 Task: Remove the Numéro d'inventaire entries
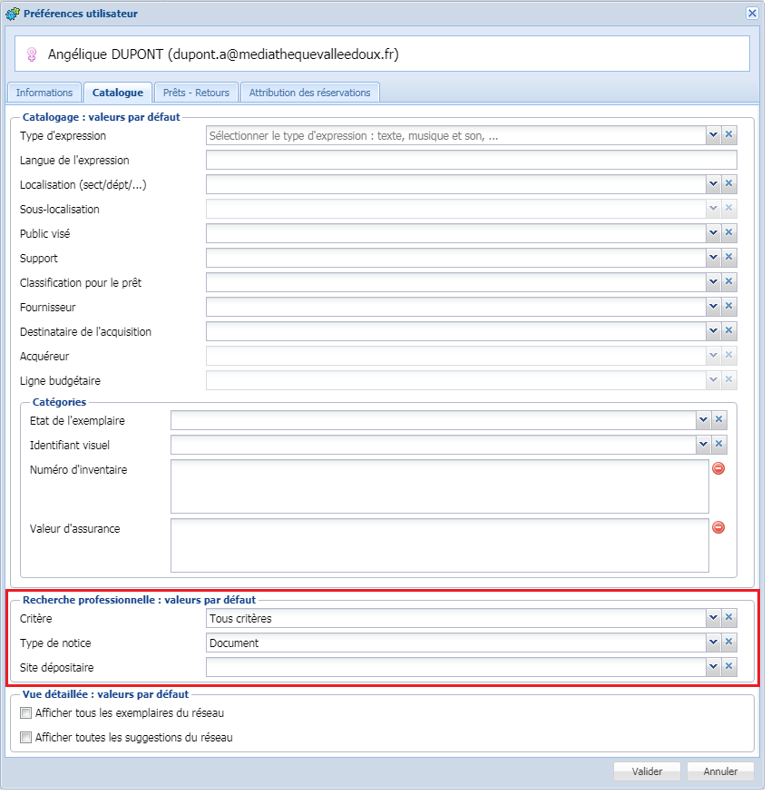(x=718, y=468)
